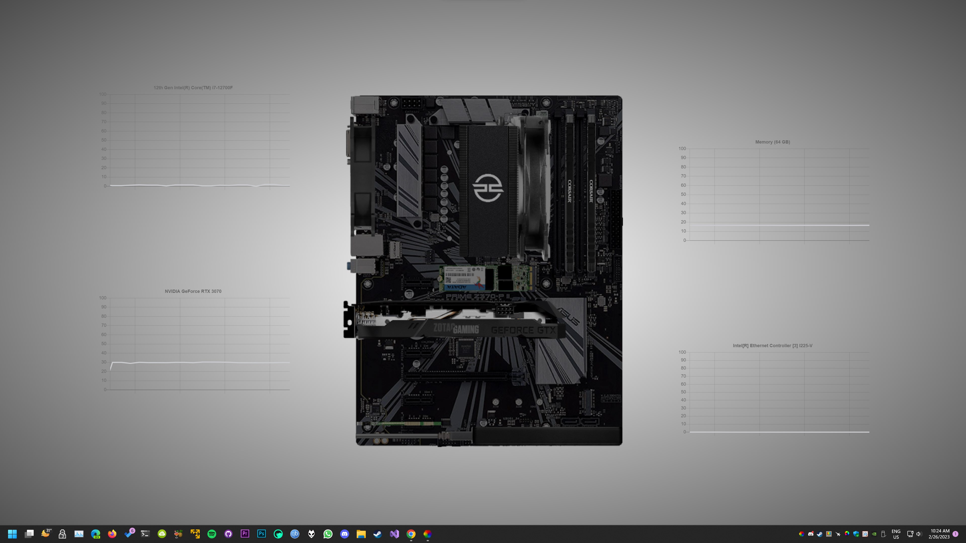This screenshot has width=966, height=543.
Task: Open the volume slider from the speaker icon
Action: point(919,534)
